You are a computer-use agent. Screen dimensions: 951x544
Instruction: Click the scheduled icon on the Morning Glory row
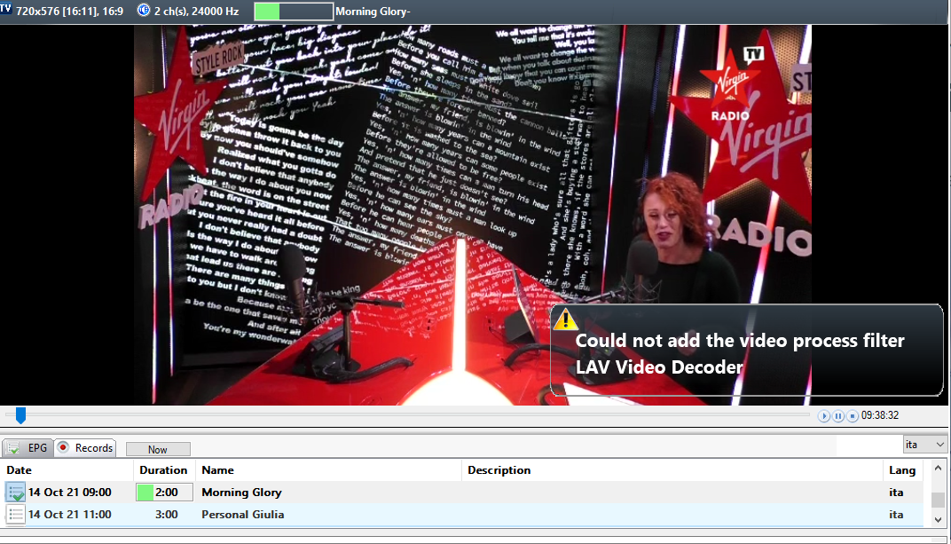click(15, 493)
